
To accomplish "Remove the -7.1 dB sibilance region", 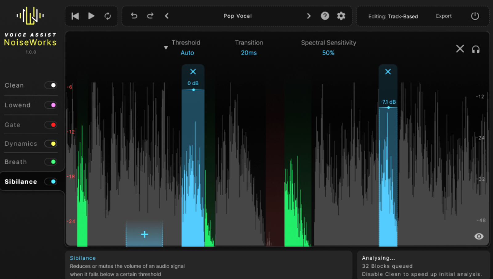I will coord(388,71).
